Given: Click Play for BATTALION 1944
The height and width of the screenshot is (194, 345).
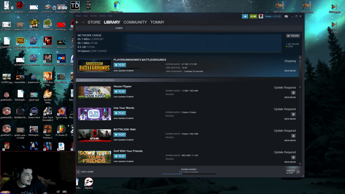Looking at the screenshot, I should click(120, 135).
